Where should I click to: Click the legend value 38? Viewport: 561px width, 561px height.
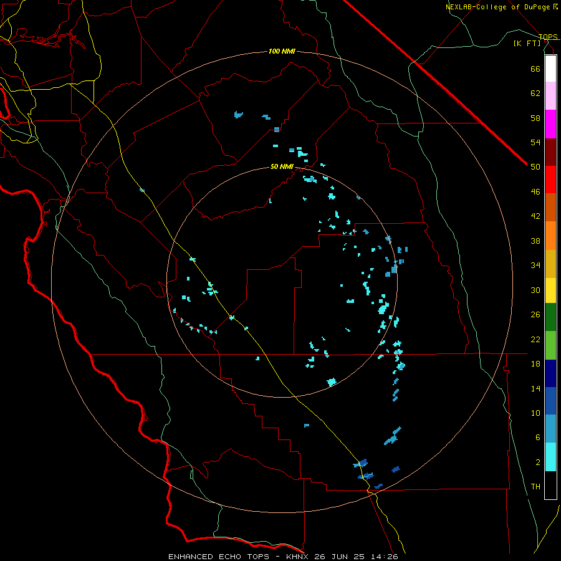tap(535, 241)
